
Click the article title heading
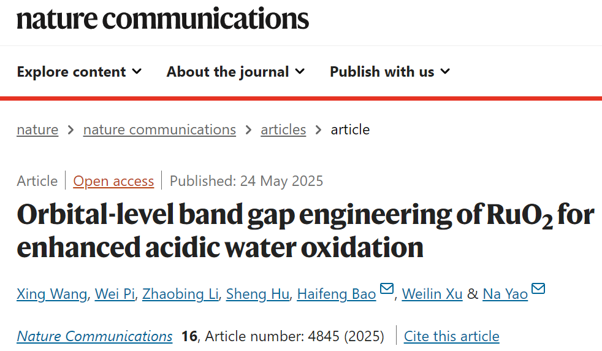[x=305, y=231]
